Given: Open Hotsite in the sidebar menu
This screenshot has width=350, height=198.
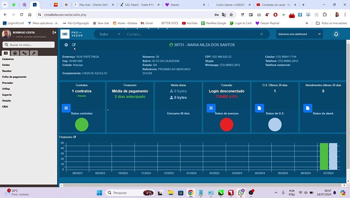Looking at the screenshot, I should [x=7, y=101].
